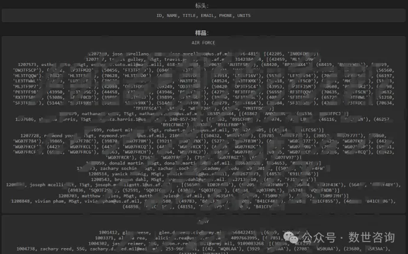Select the word 'PHONE' in the header block
Viewport: 408px width, 254px height.
[x=226, y=15]
